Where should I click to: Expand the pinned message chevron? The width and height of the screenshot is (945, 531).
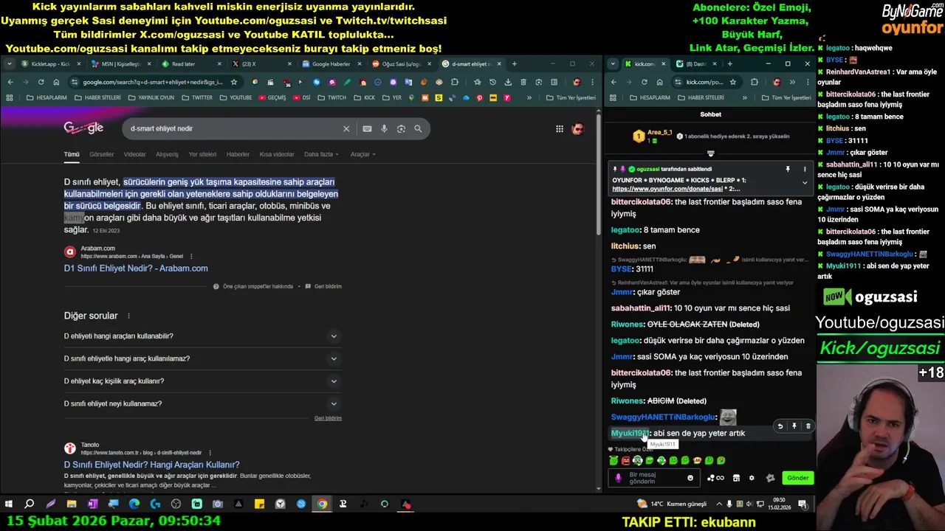[805, 183]
